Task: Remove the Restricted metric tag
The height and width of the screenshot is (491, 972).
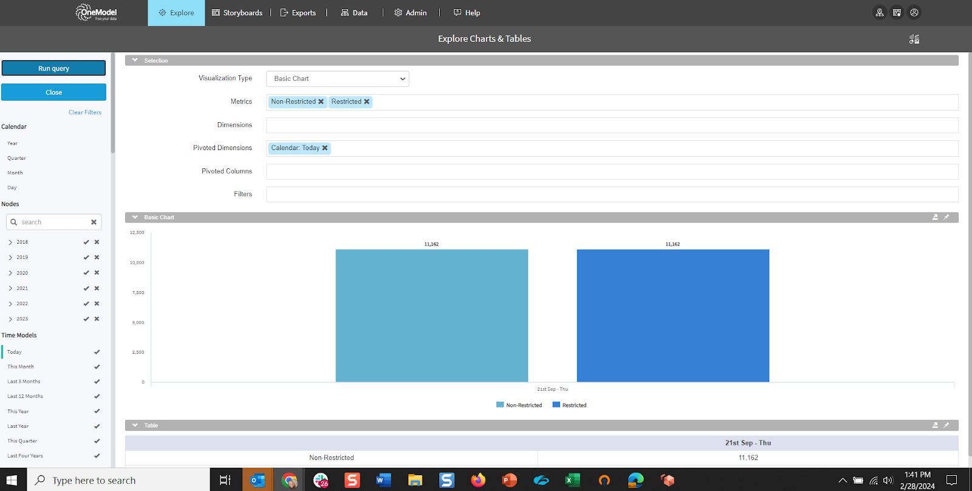Action: (x=366, y=102)
